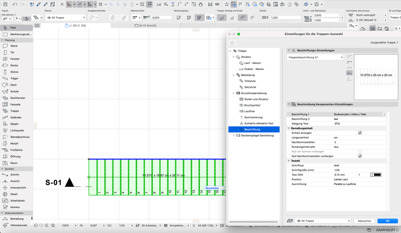Collapse the Struktur tree node
This screenshot has width=401, height=233.
point(234,57)
